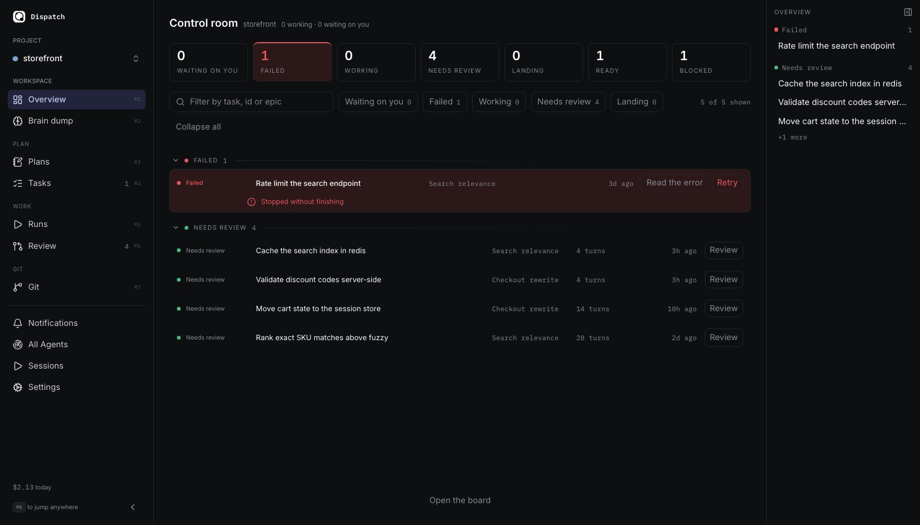
Task: Click the Review pull-request icon
Action: pyautogui.click(x=18, y=246)
